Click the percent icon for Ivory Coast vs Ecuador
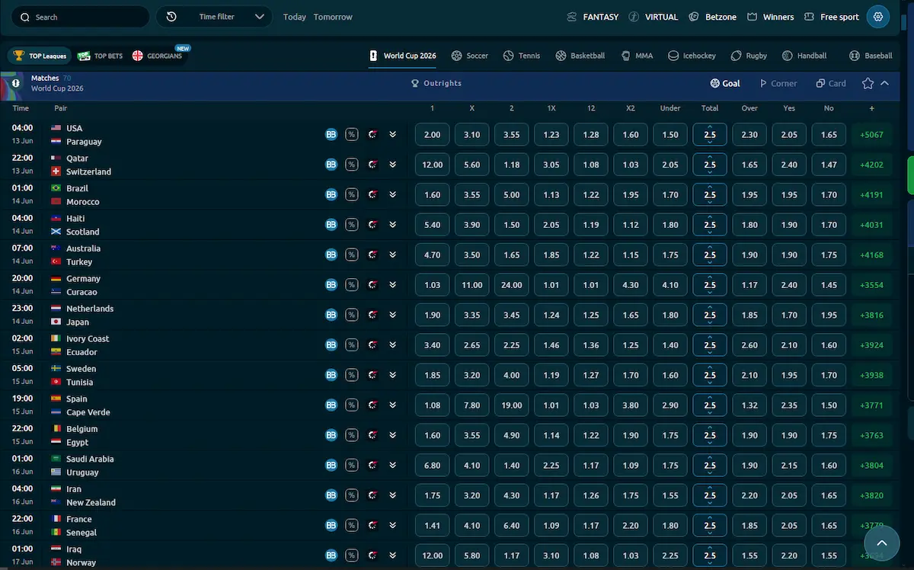914x570 pixels. 352,345
